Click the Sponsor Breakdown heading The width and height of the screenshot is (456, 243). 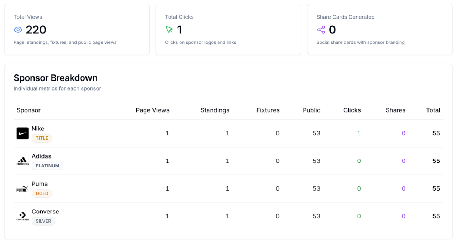(x=55, y=78)
